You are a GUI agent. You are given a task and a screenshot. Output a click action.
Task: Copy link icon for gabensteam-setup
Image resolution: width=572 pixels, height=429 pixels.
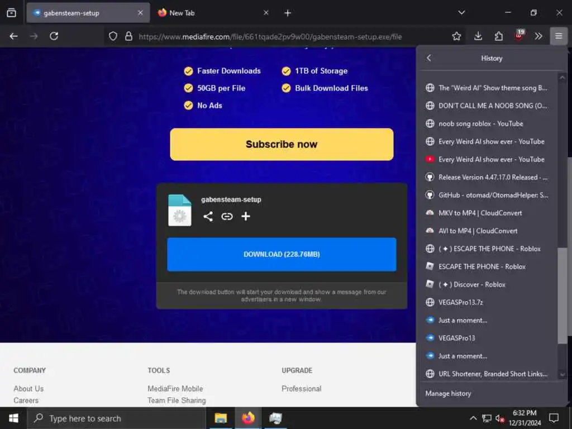point(227,216)
